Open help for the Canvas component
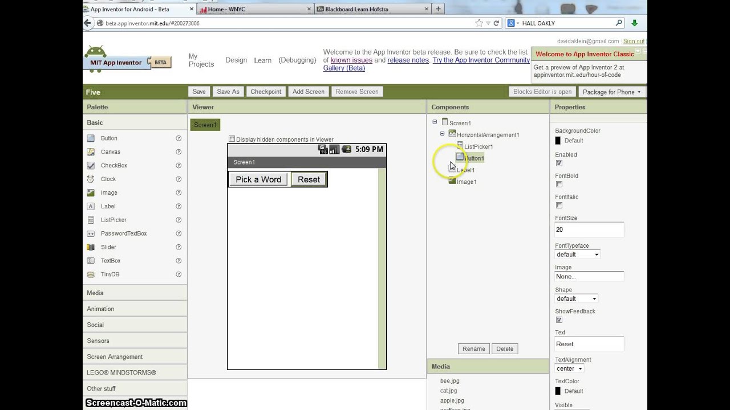This screenshot has height=410, width=730. tap(179, 152)
